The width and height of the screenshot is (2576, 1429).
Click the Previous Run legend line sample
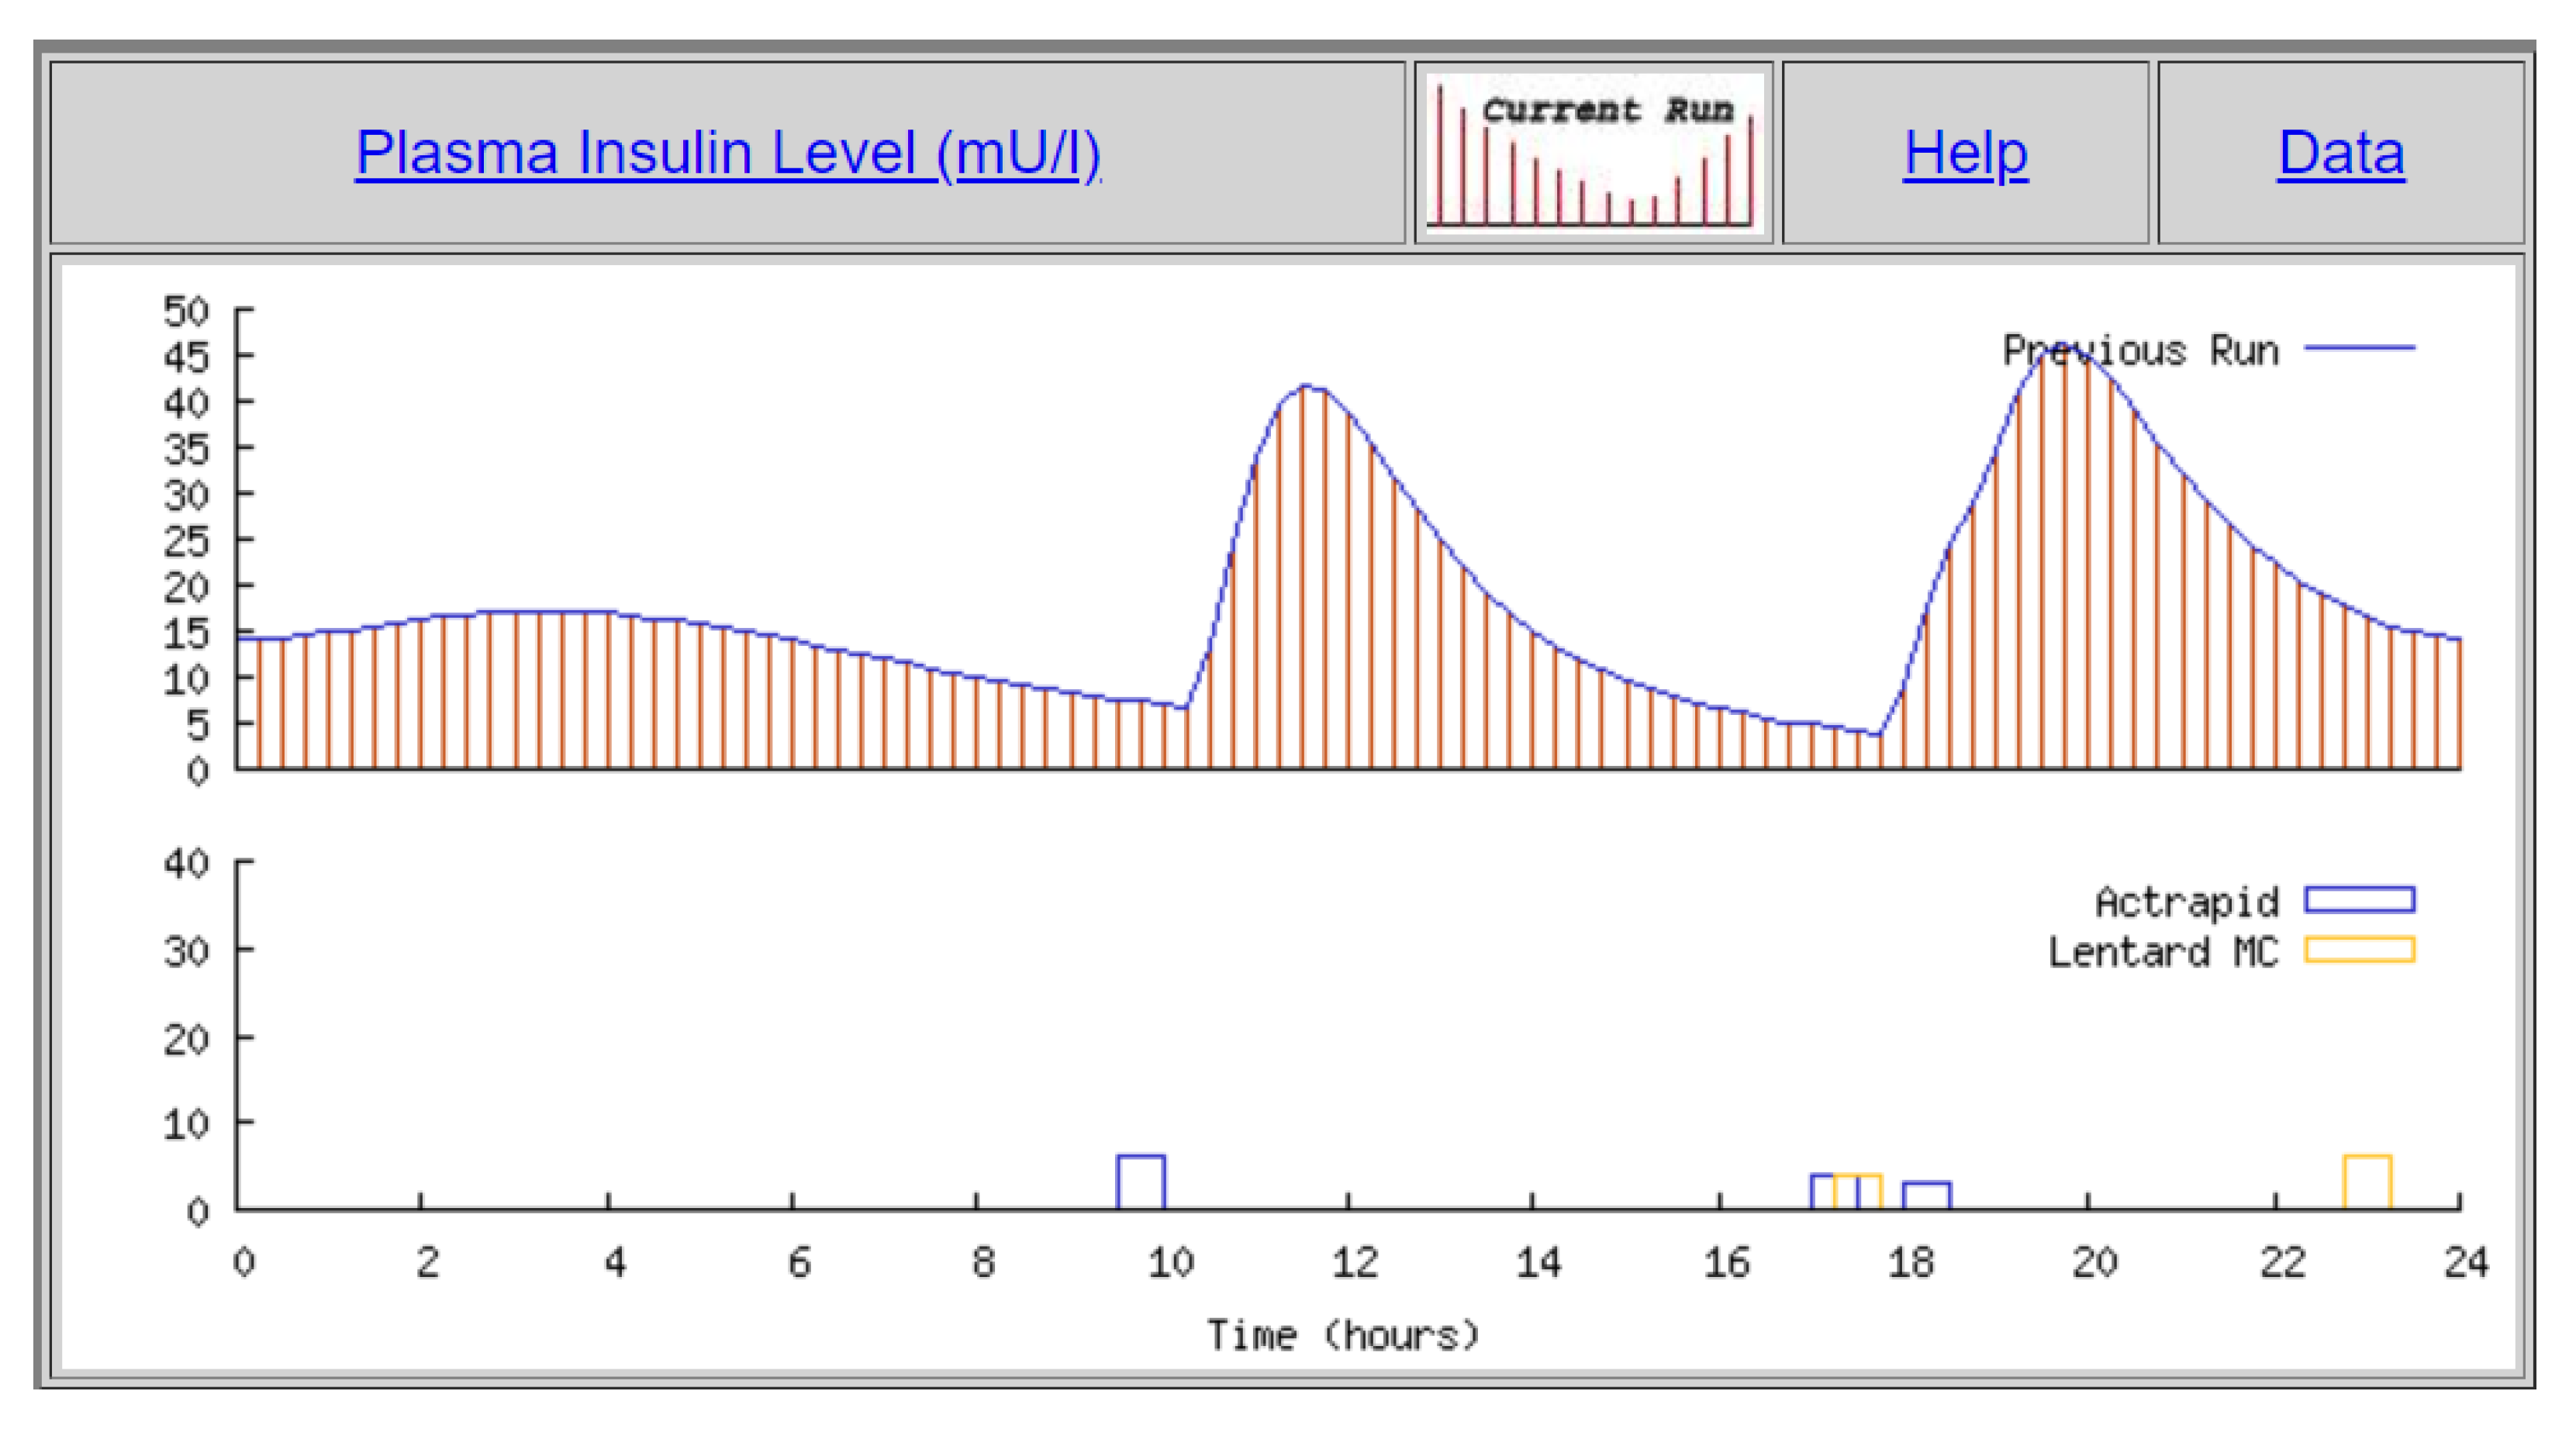pyautogui.click(x=2359, y=348)
